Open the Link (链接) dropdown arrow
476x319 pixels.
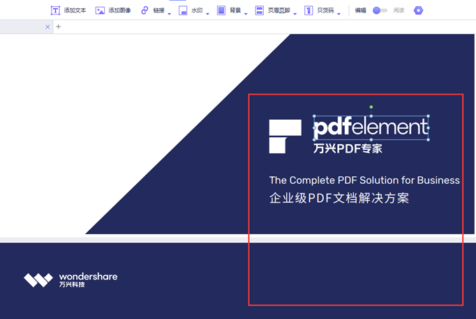170,14
